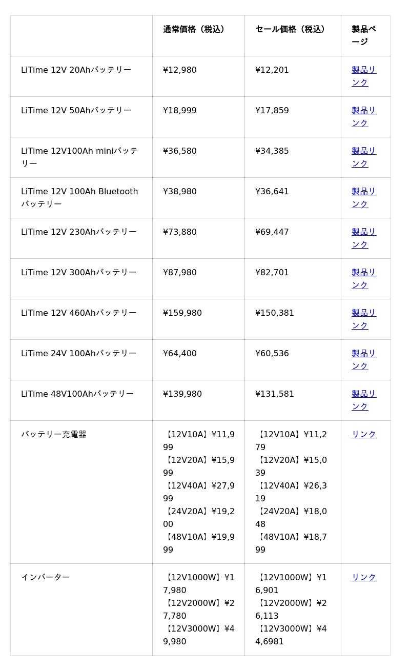
Task: Open product link for LiTime 12V 50Ah battery
Action: (363, 111)
